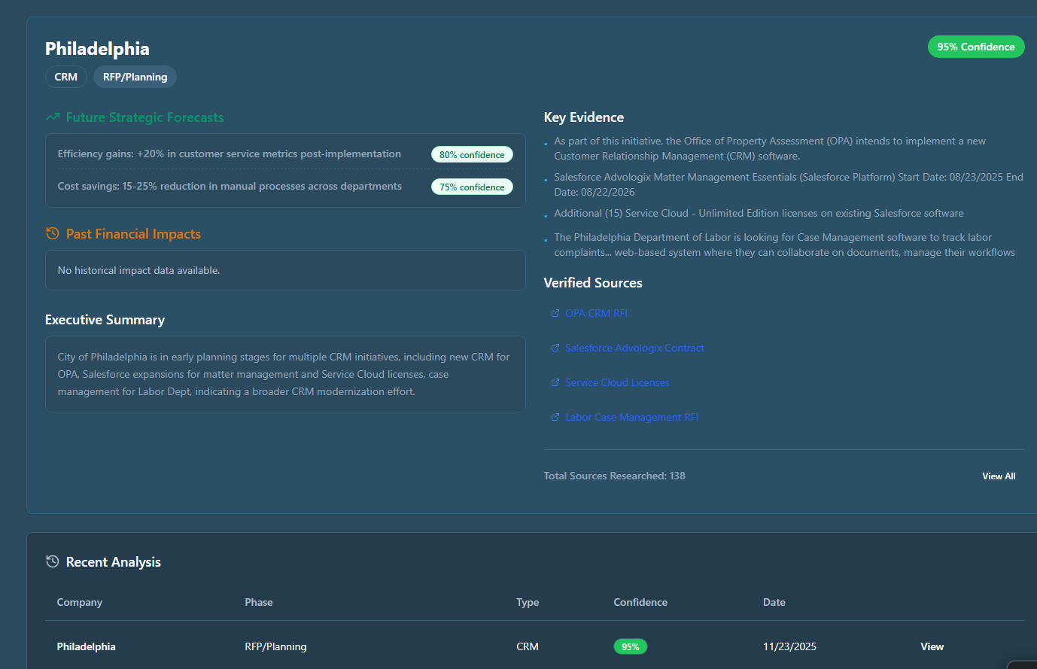The image size is (1037, 669).
Task: Click the RFP/Planning tag chip
Action: [x=135, y=77]
